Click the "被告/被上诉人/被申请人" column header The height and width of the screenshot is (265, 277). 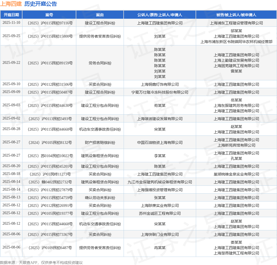(236, 15)
